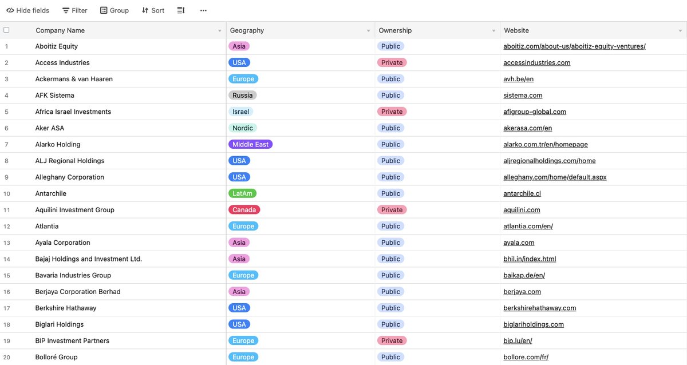Click the Nordic geography tag
Screen dimensions: 687x365
pyautogui.click(x=243, y=128)
